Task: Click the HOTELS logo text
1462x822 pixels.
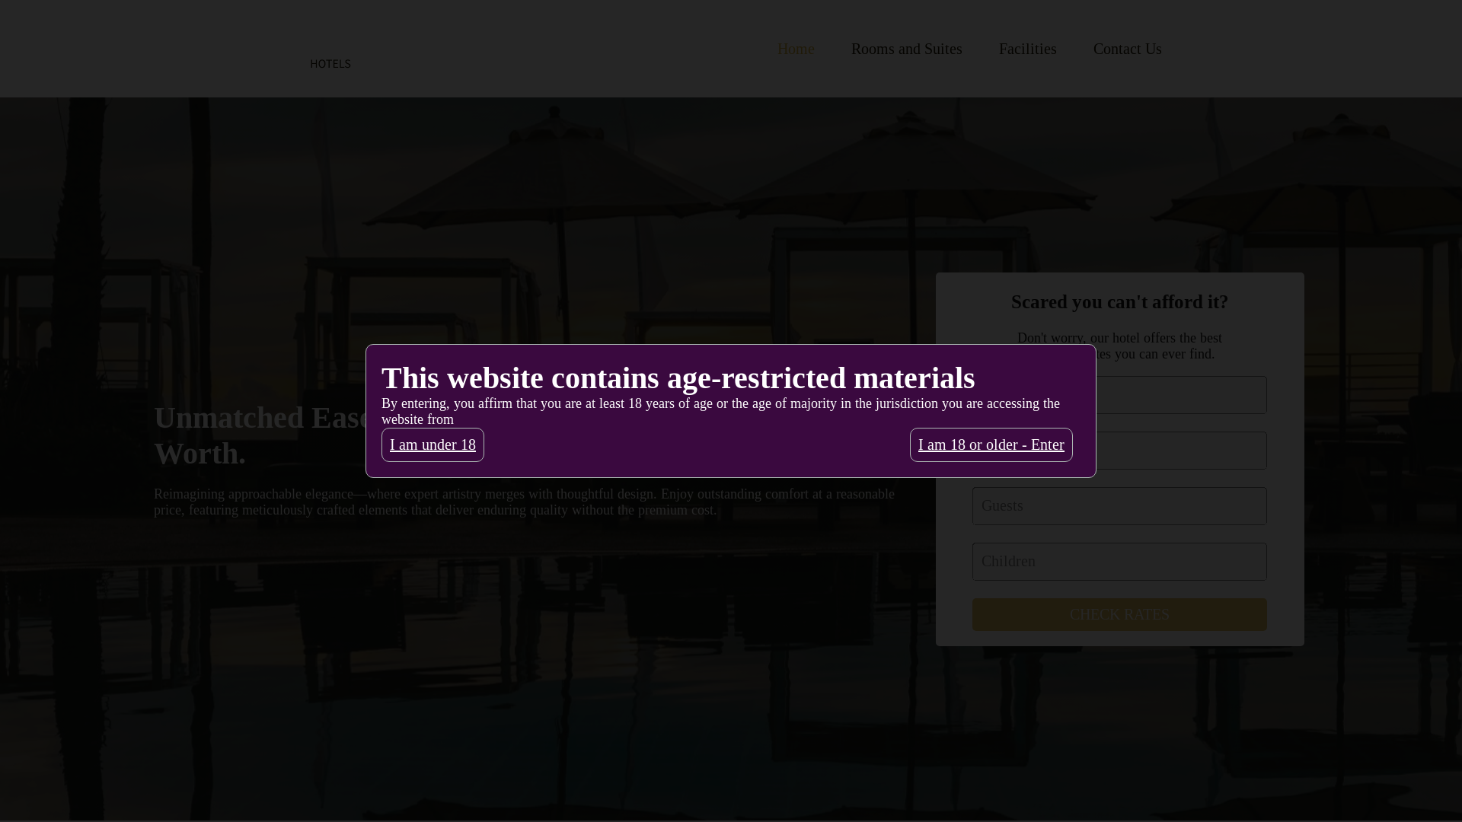Action: point(330,64)
